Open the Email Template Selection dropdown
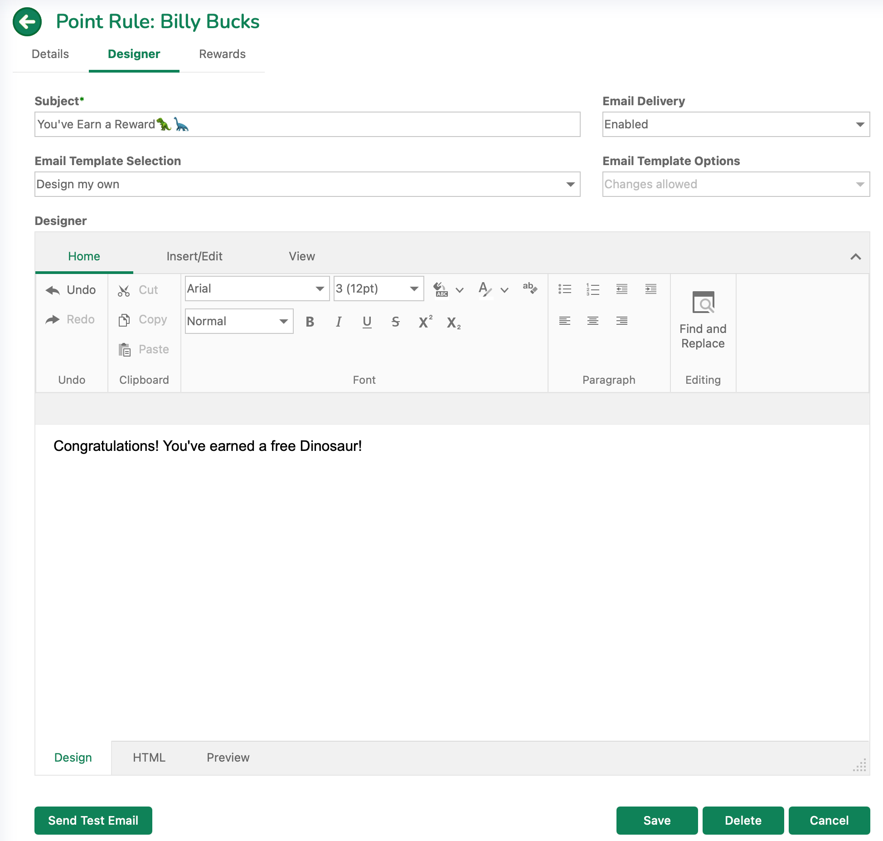Viewport: 883px width, 841px height. [307, 184]
